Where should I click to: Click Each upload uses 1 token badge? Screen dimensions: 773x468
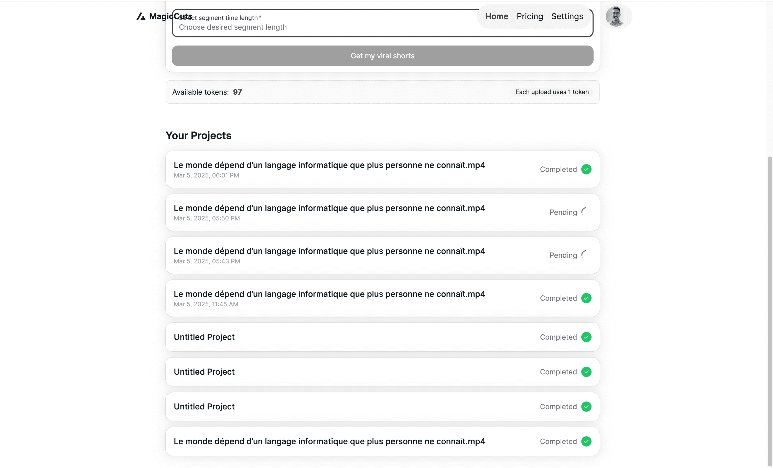click(x=552, y=92)
